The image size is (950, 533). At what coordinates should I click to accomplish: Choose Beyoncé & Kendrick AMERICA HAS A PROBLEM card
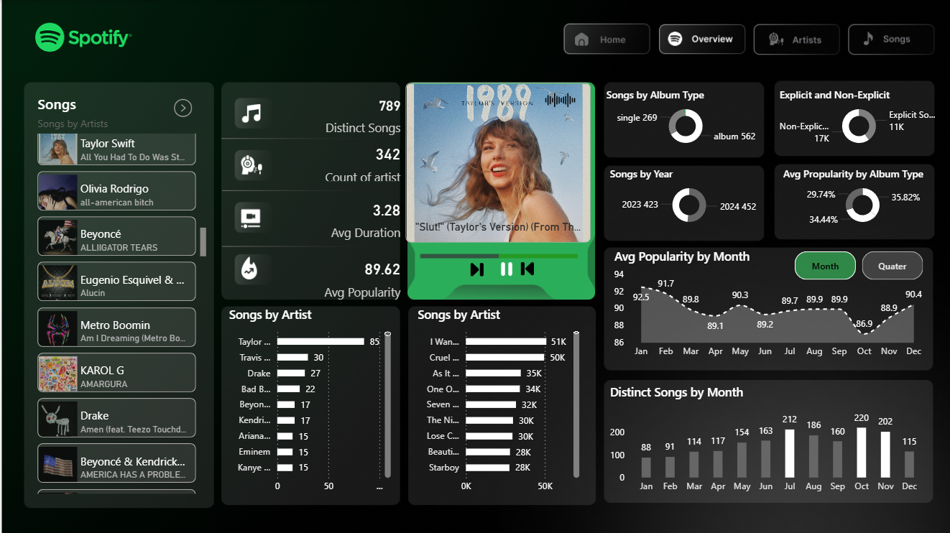click(x=116, y=463)
